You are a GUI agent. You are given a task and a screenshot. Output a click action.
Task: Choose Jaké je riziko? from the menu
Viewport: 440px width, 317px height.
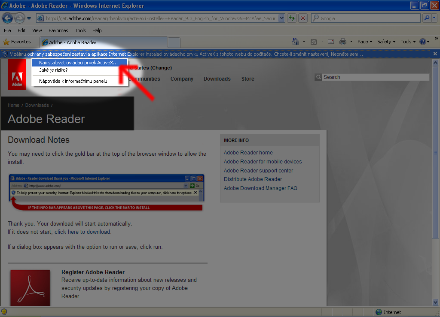(x=79, y=70)
